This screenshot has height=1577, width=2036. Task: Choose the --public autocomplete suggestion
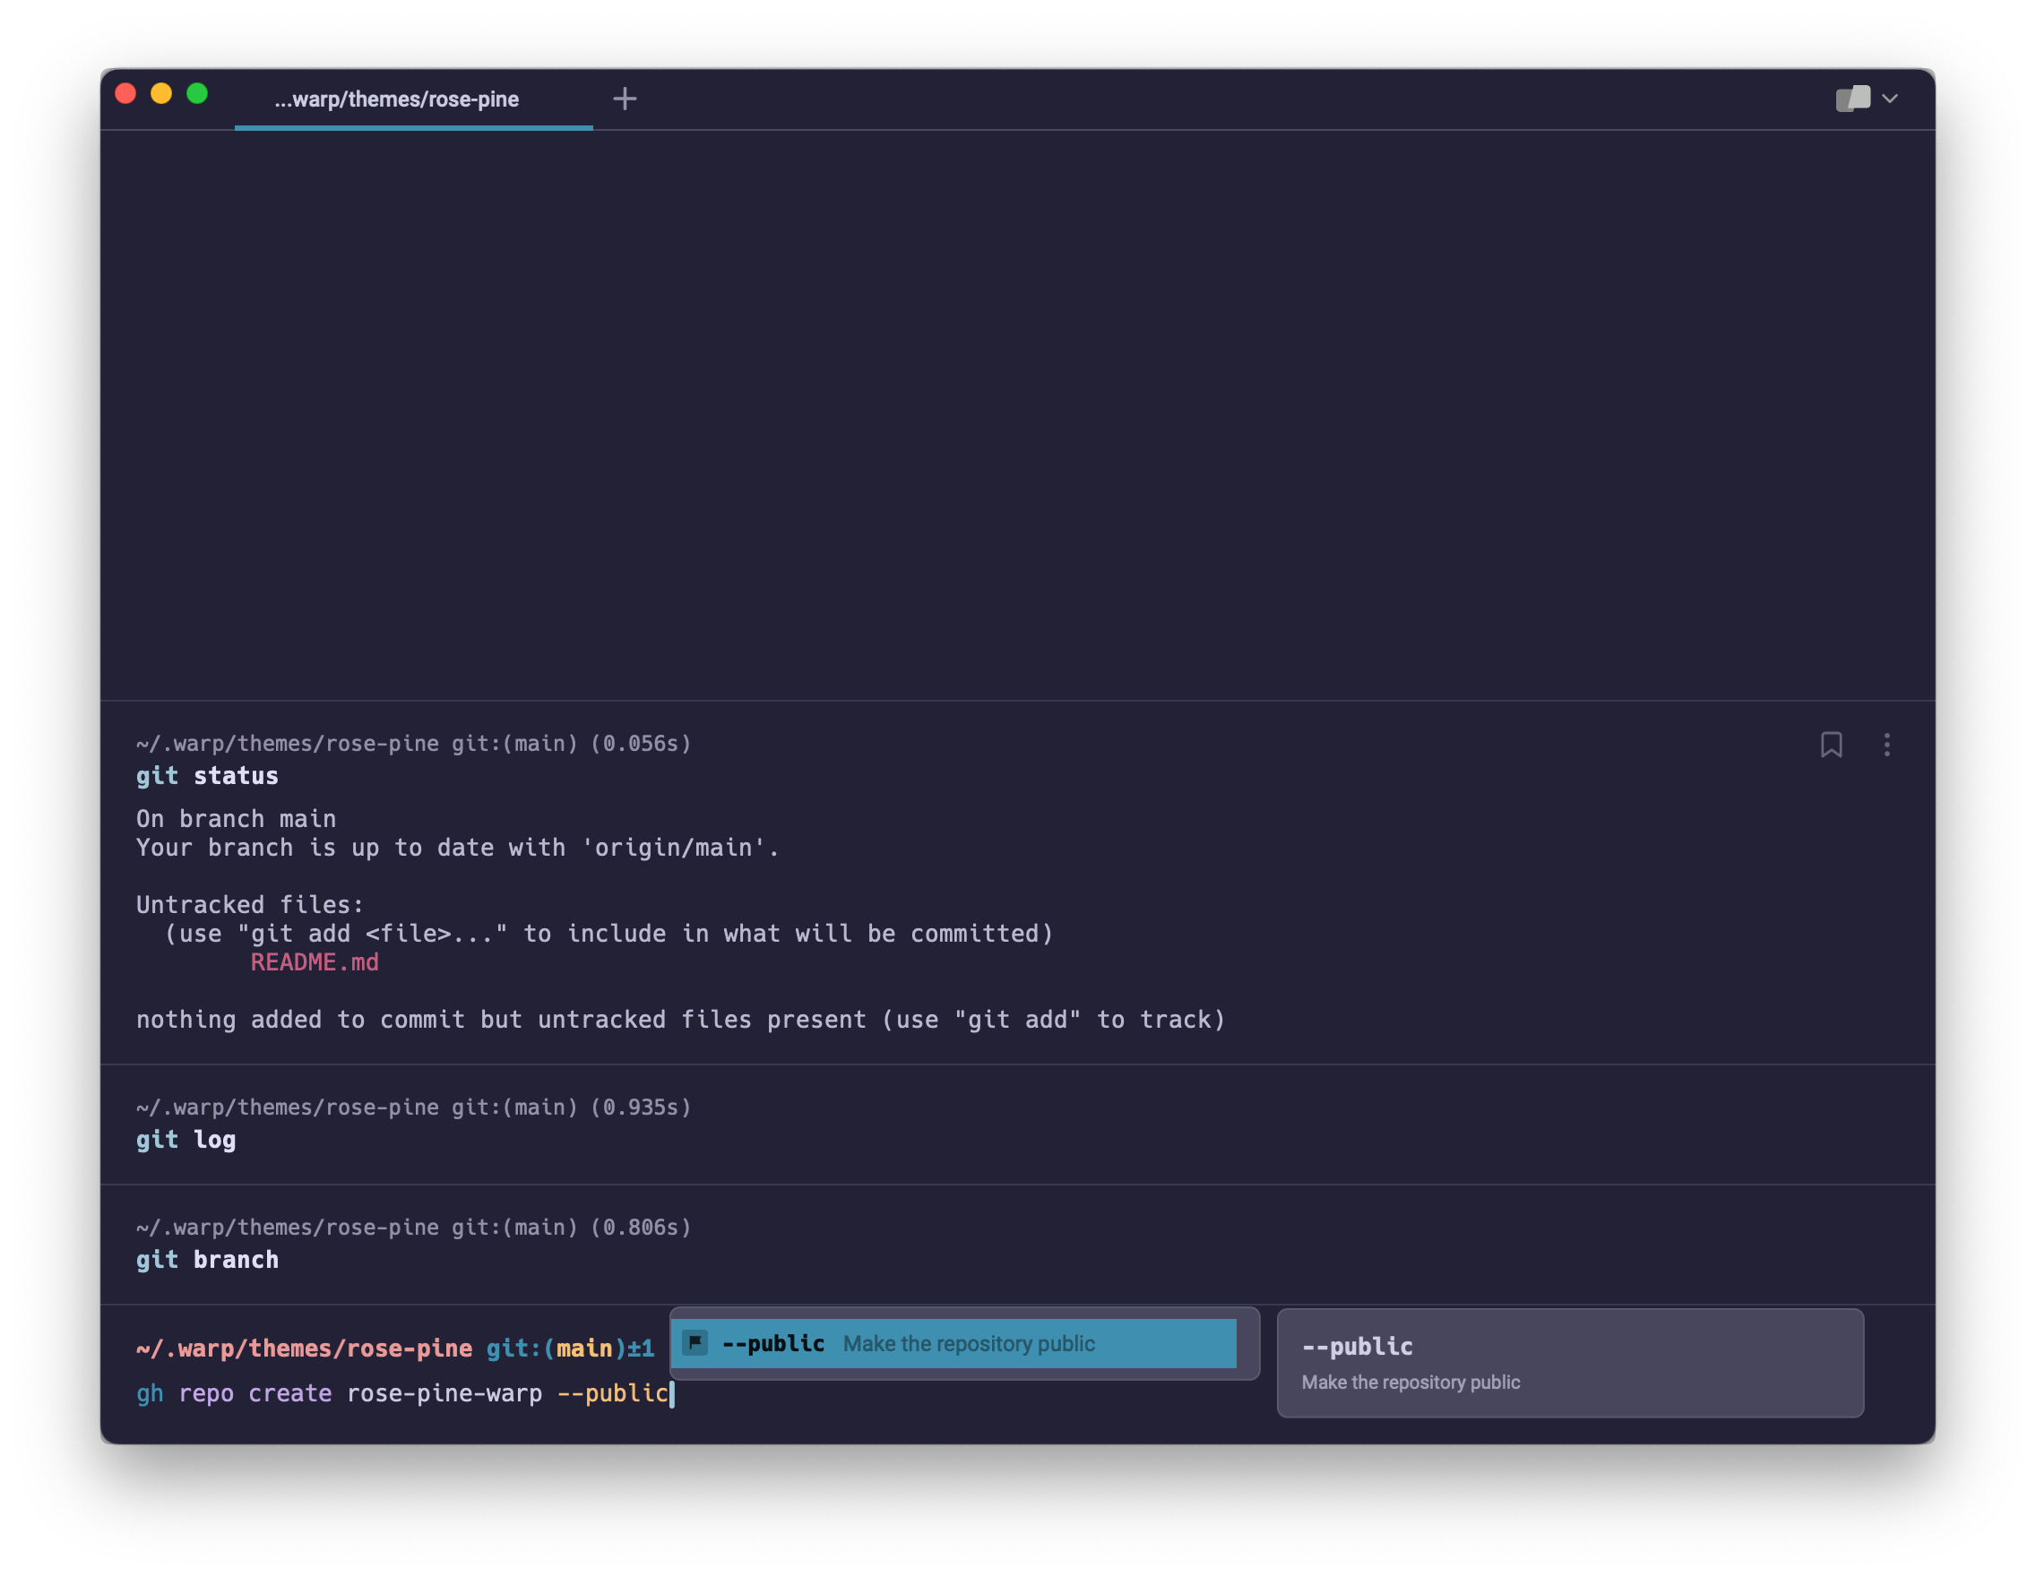point(953,1343)
